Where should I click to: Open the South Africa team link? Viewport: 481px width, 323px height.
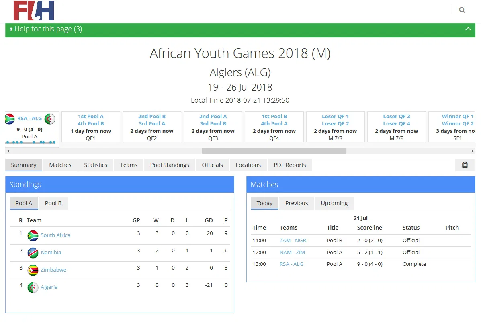coord(55,235)
